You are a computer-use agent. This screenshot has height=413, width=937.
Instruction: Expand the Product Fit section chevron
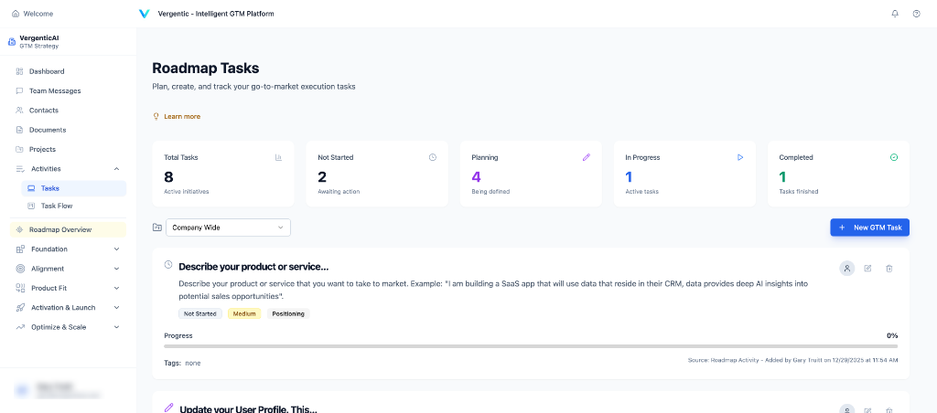[x=116, y=288]
